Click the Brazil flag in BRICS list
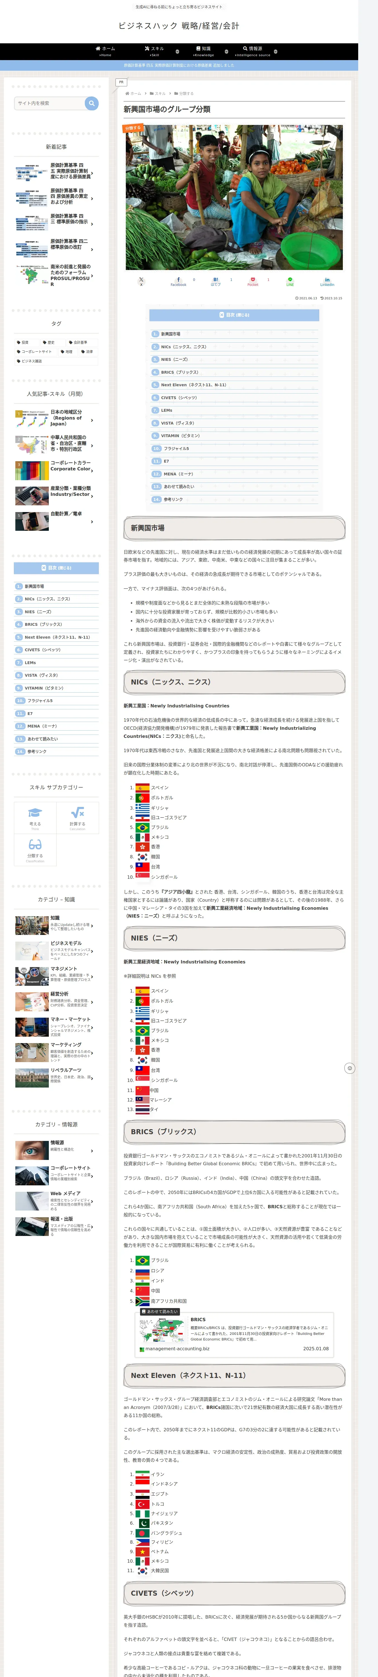The image size is (378, 1677). click(142, 1260)
